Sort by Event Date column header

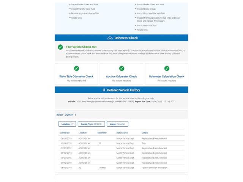(x=65, y=133)
